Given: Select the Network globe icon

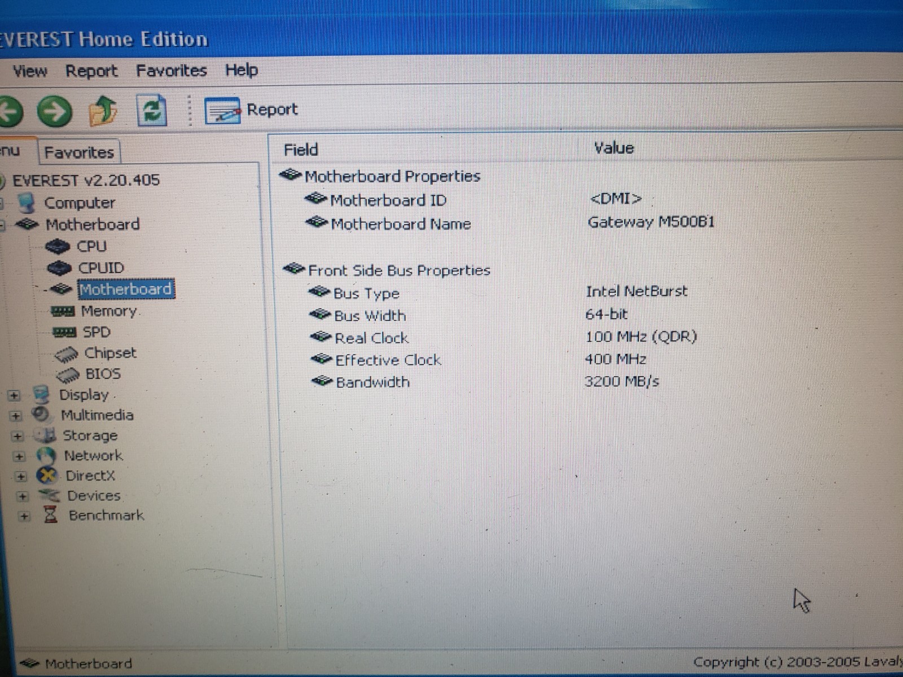Looking at the screenshot, I should point(46,455).
